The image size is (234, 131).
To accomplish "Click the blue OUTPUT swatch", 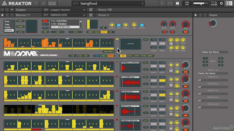I will pos(142,25).
